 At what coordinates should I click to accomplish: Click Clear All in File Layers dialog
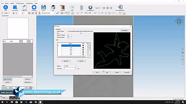tap(81, 61)
